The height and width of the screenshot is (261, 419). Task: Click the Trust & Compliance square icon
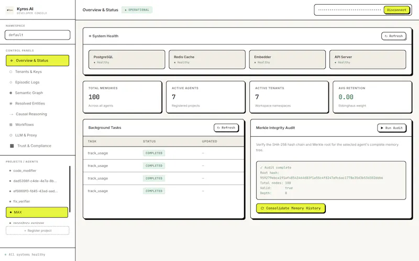click(12, 146)
